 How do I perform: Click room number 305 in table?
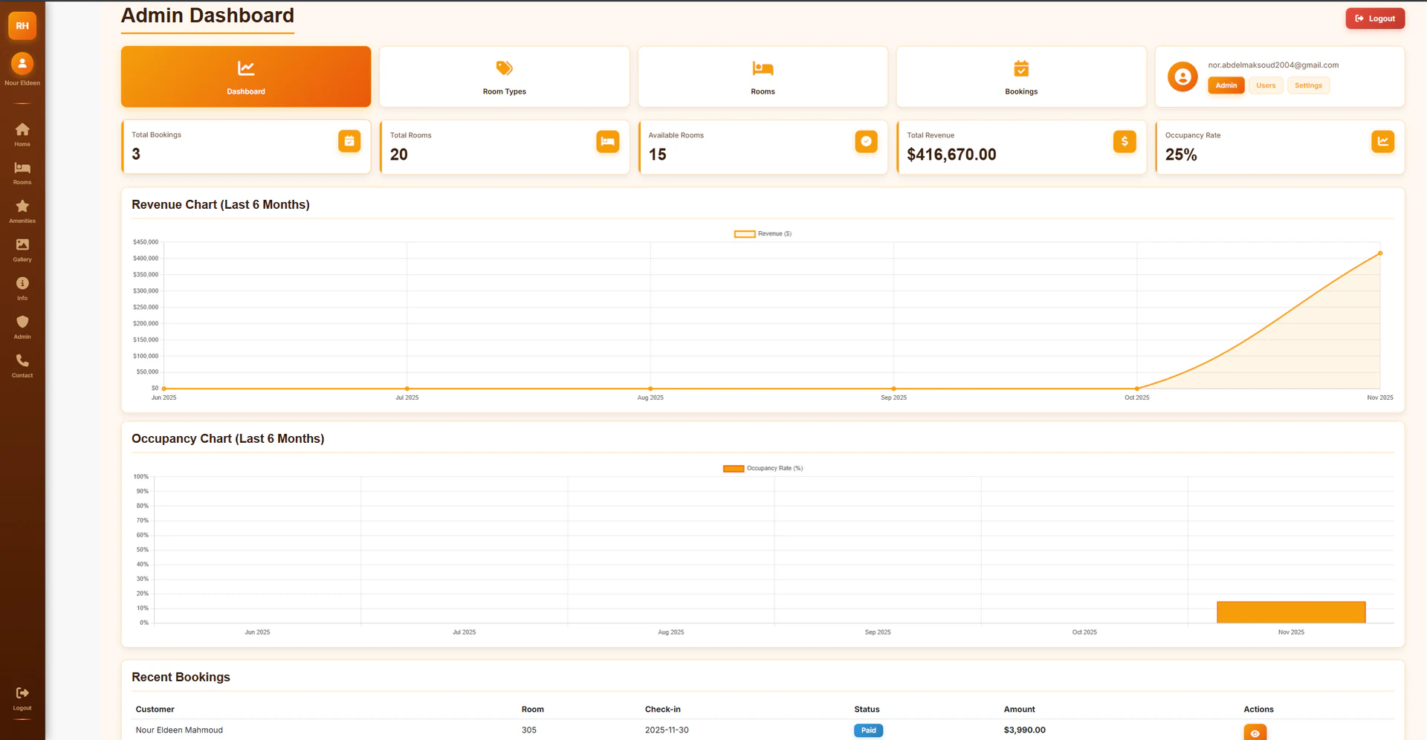529,730
